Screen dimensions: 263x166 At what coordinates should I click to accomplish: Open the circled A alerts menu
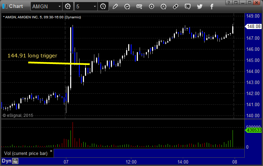pyautogui.click(x=163, y=7)
